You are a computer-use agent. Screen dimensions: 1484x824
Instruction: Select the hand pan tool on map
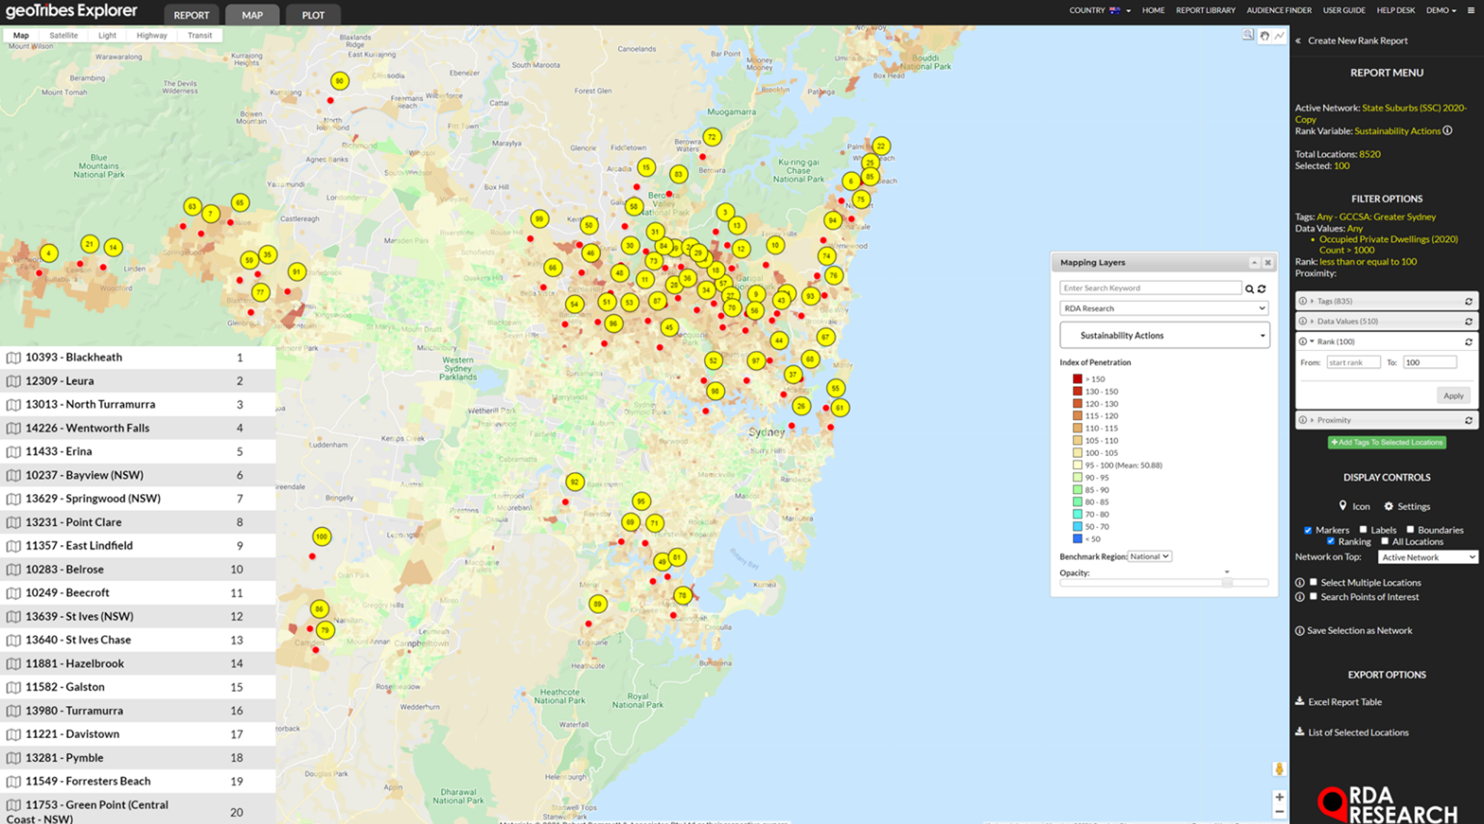pyautogui.click(x=1264, y=36)
